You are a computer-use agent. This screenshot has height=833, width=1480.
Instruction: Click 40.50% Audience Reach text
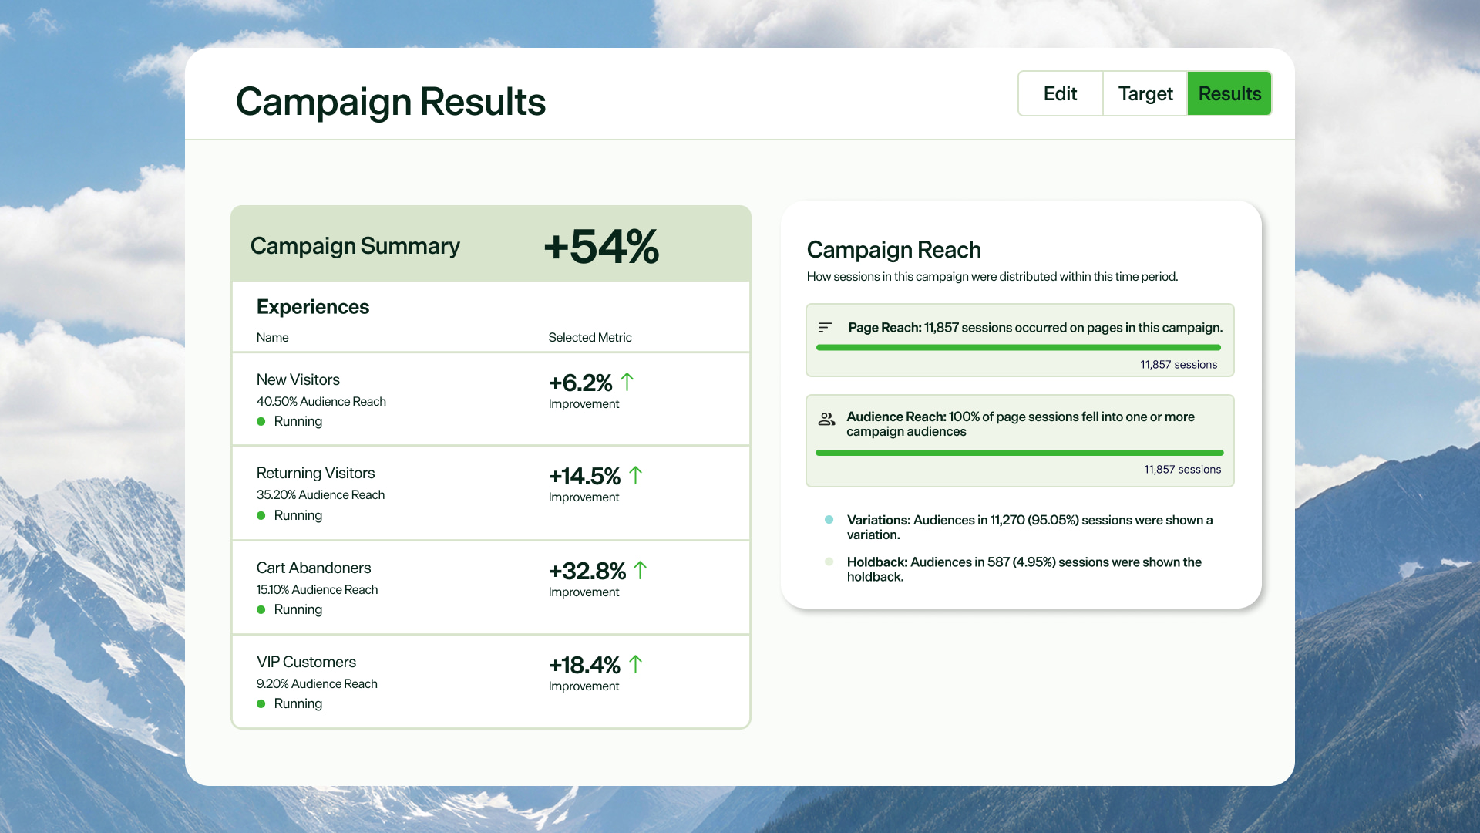321,402
